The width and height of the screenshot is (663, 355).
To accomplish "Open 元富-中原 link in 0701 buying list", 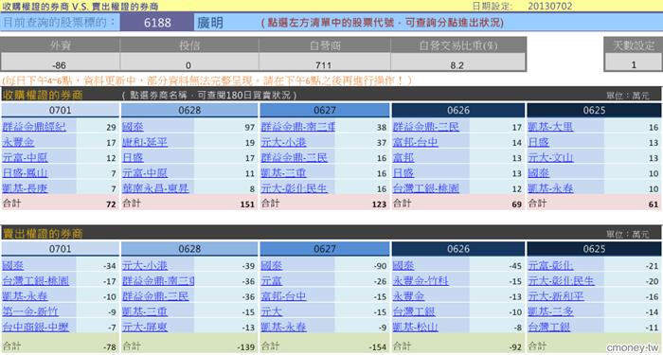I will coord(25,158).
